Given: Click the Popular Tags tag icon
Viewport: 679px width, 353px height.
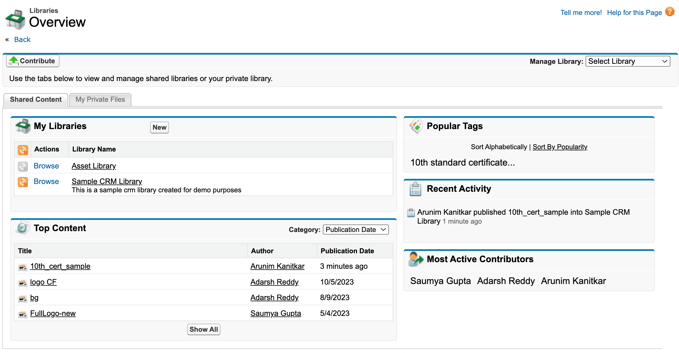Looking at the screenshot, I should [416, 126].
